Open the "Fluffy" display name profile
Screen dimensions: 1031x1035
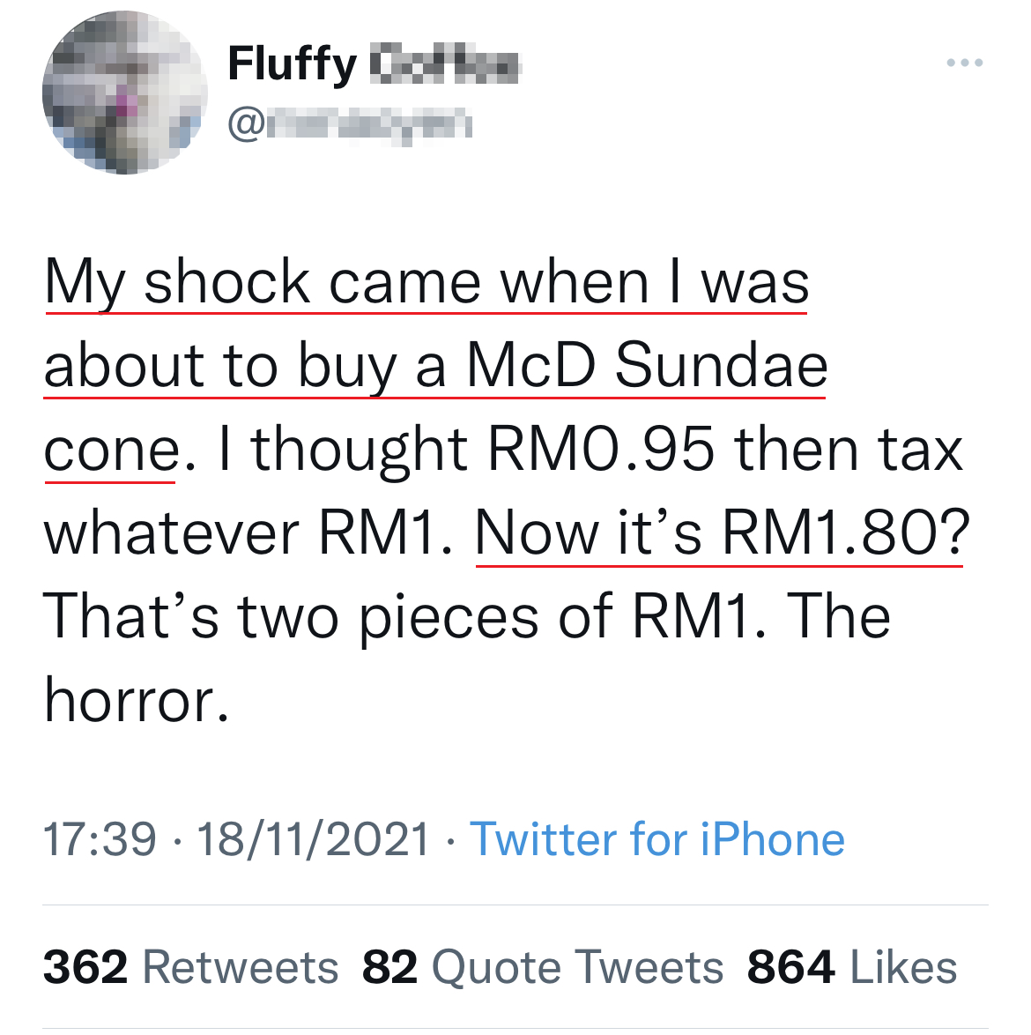(292, 63)
